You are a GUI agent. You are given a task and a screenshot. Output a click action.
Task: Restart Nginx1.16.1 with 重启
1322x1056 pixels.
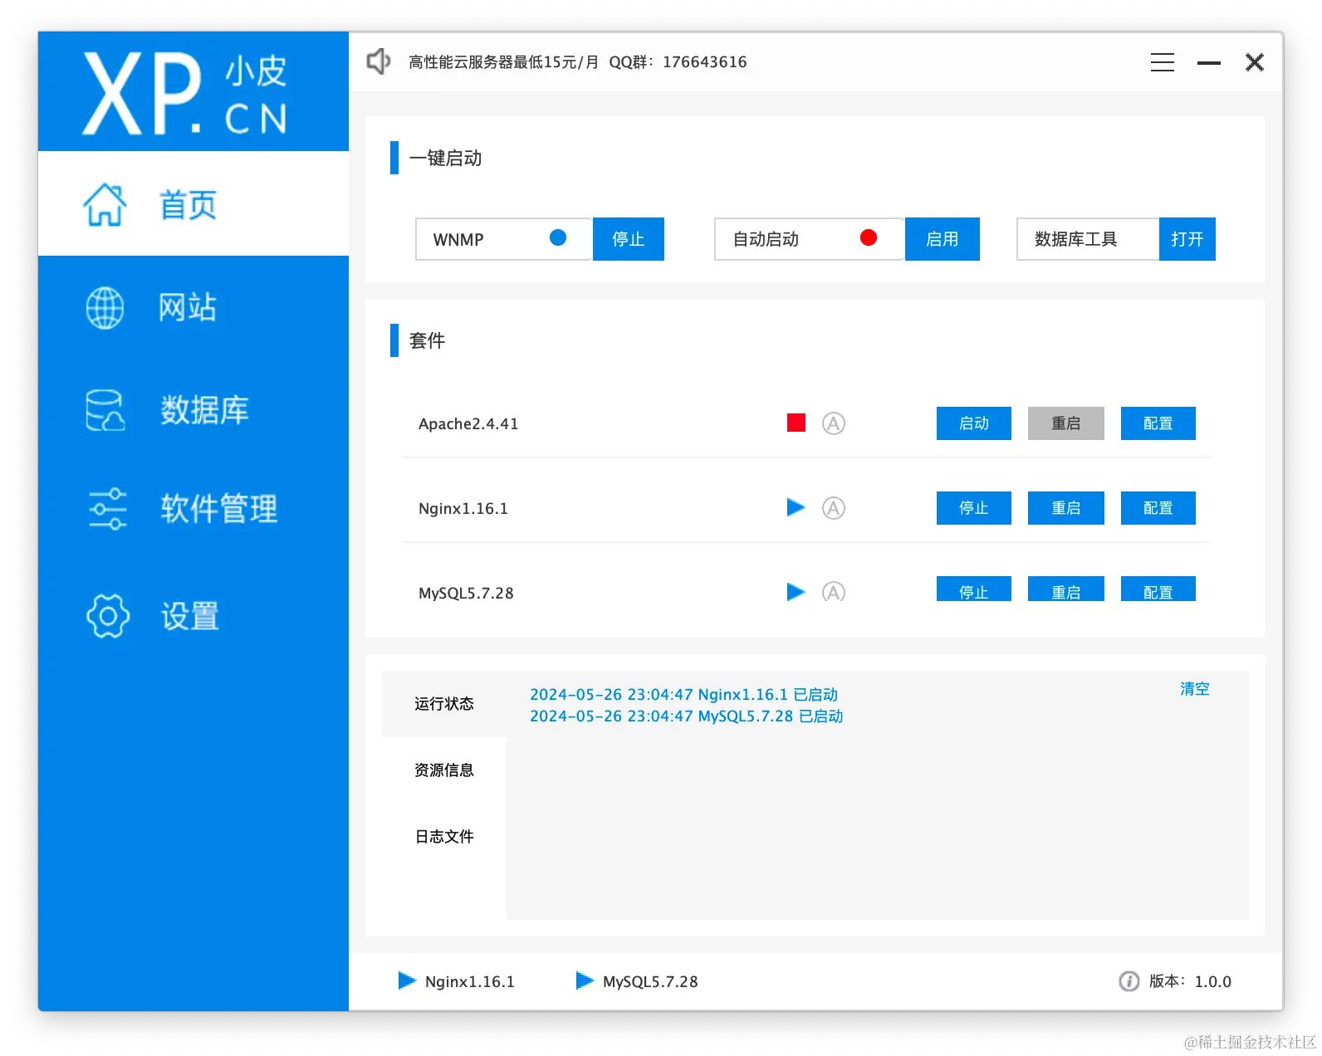coord(1066,508)
